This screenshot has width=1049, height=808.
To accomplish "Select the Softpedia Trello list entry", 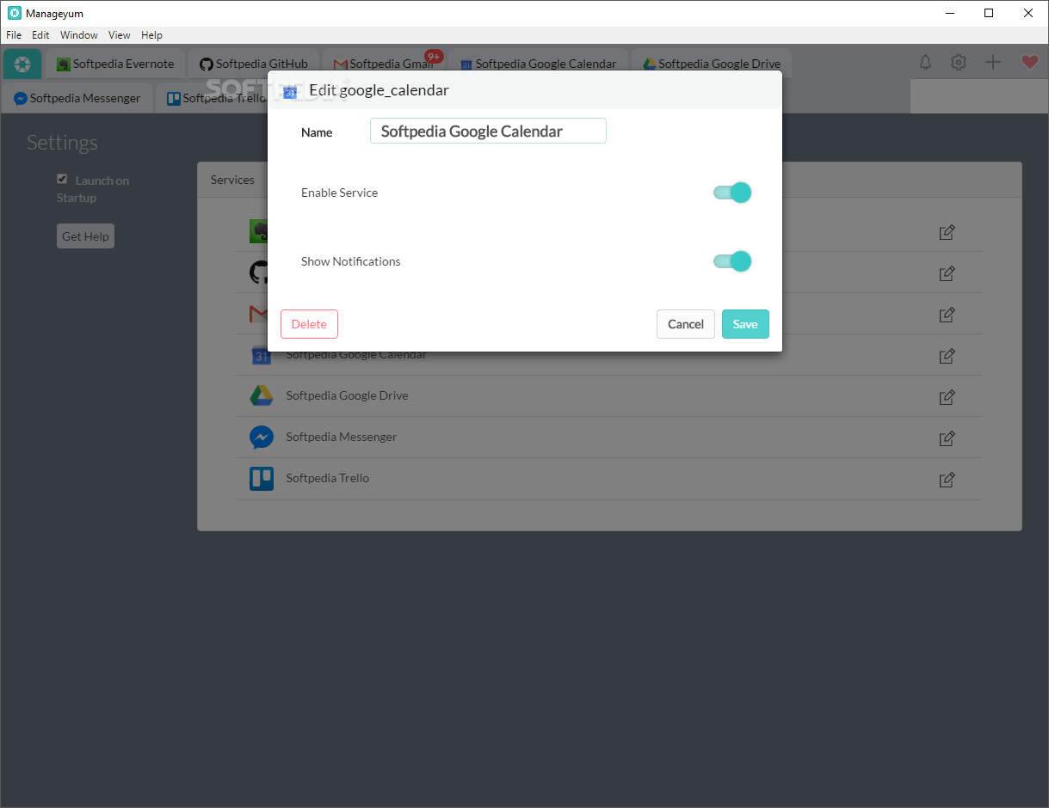I will pyautogui.click(x=609, y=478).
